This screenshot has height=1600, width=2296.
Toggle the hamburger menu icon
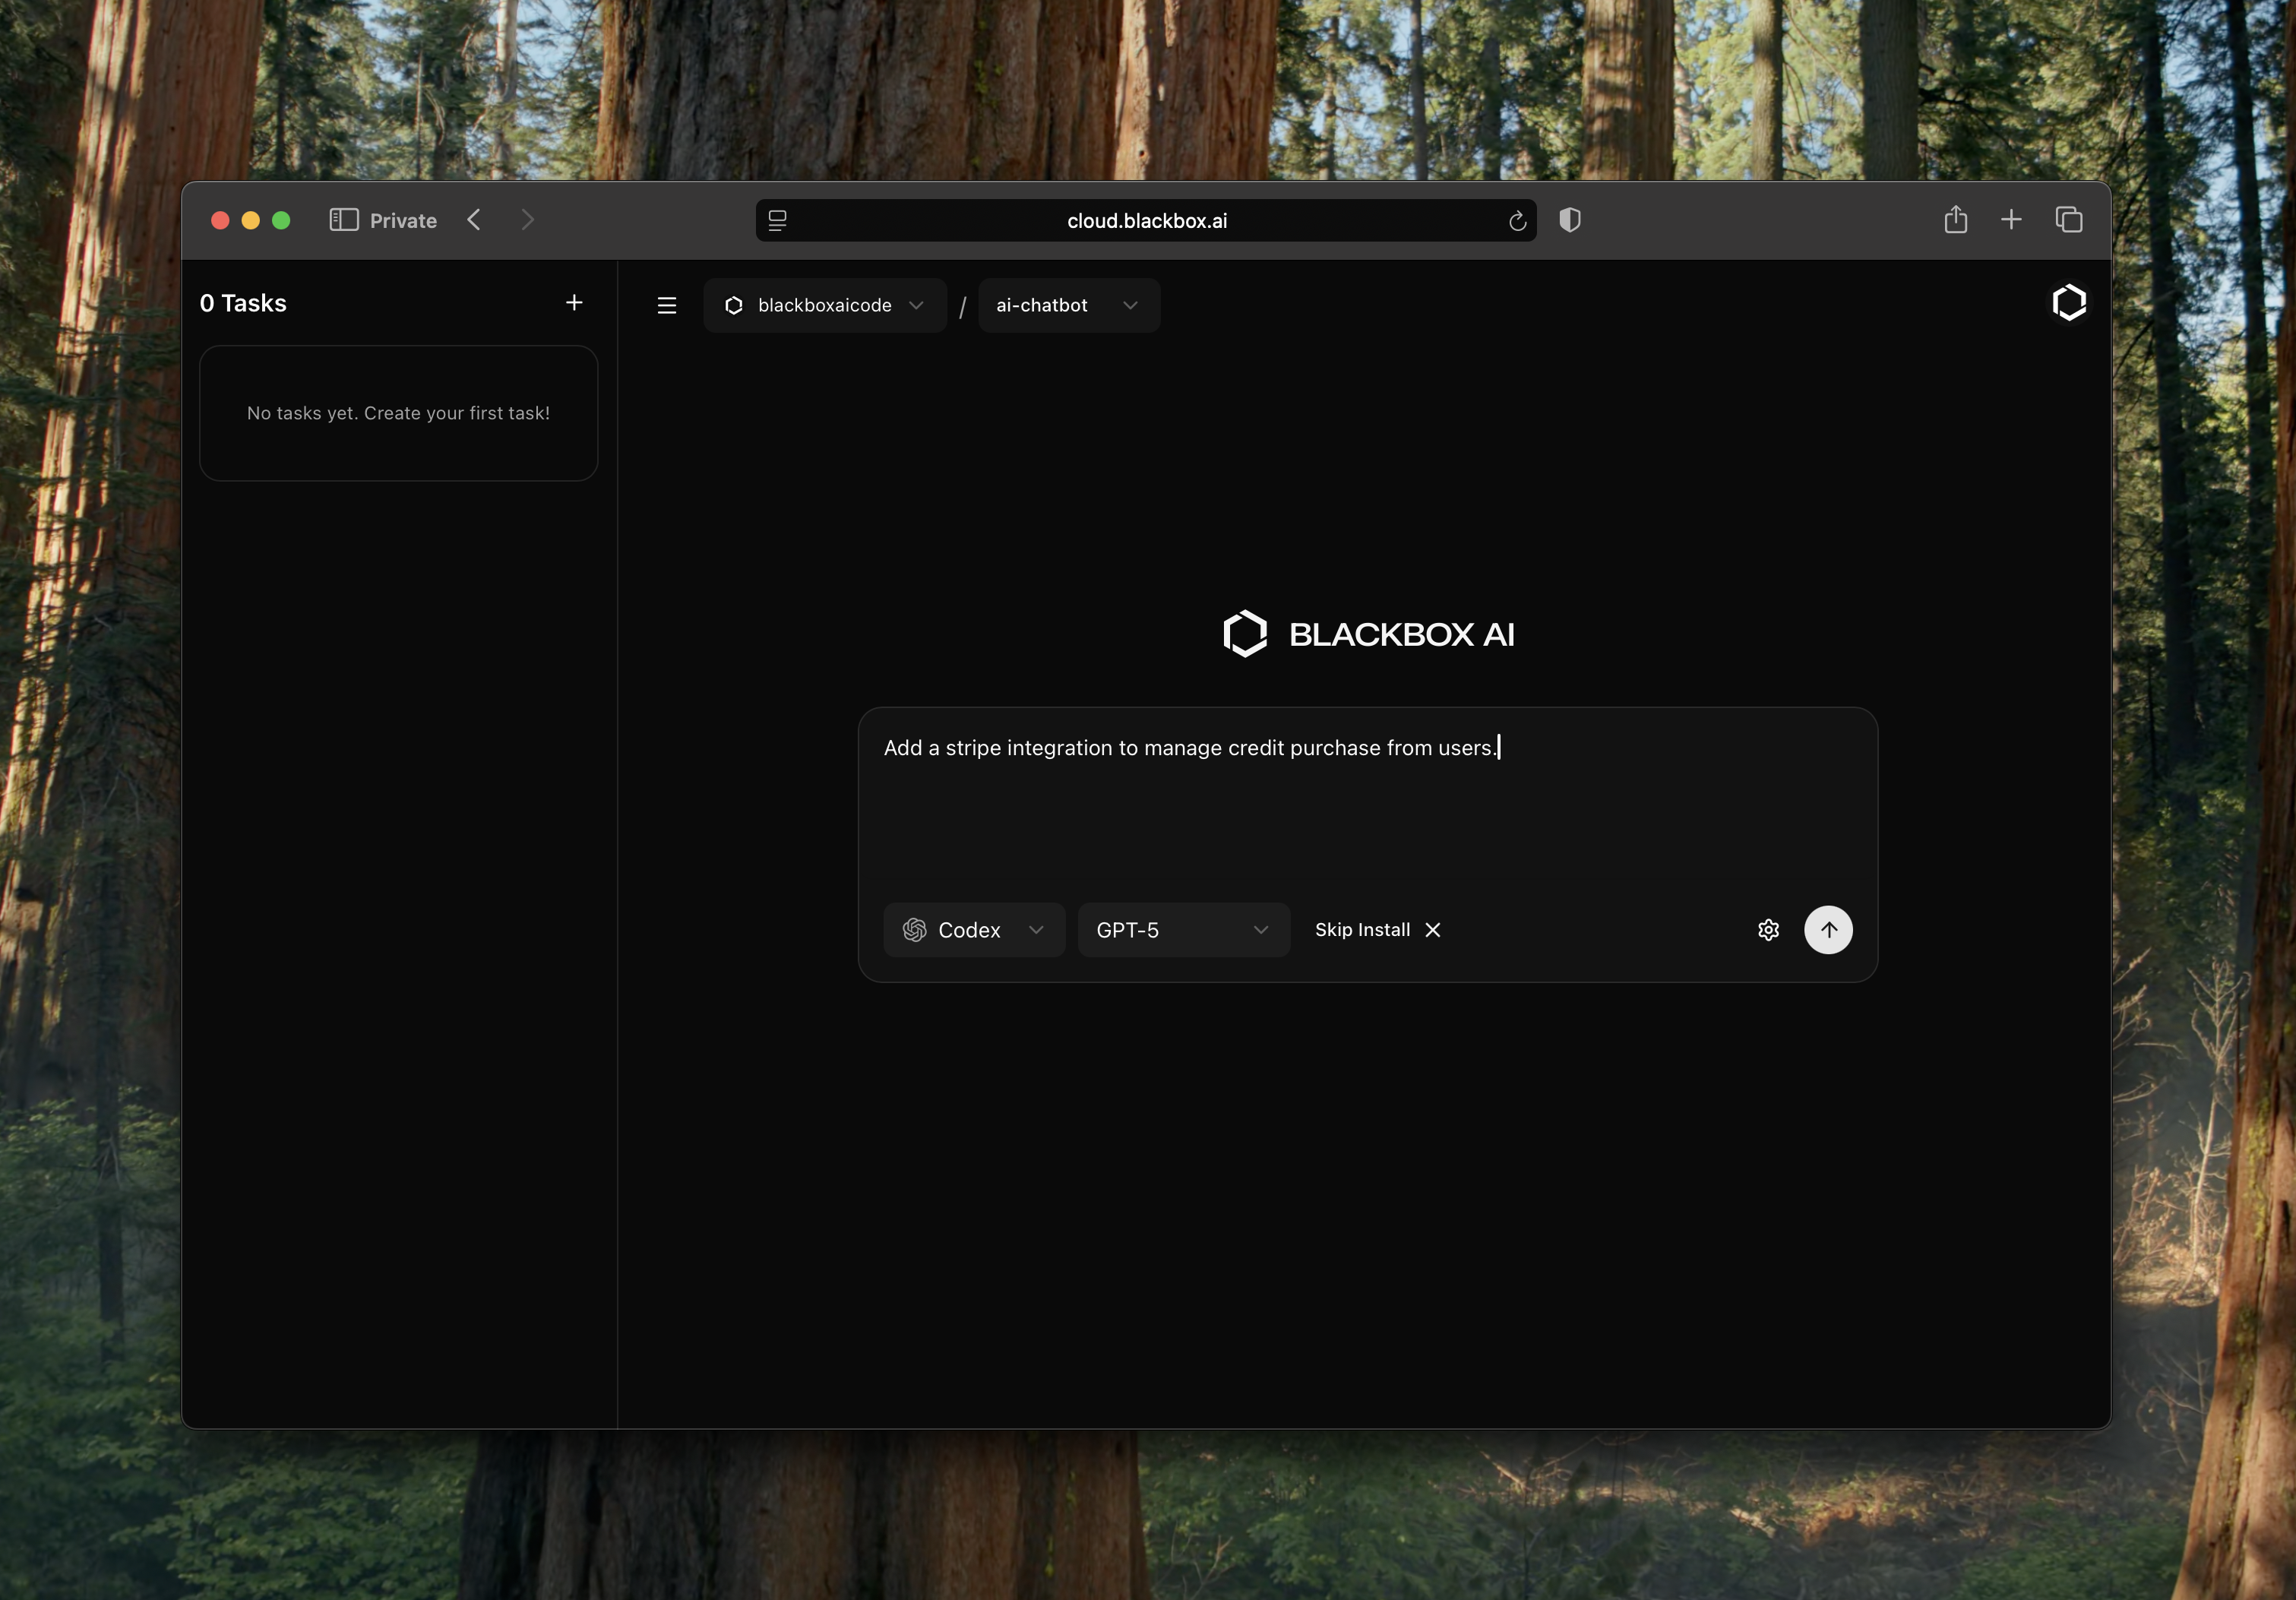tap(667, 305)
